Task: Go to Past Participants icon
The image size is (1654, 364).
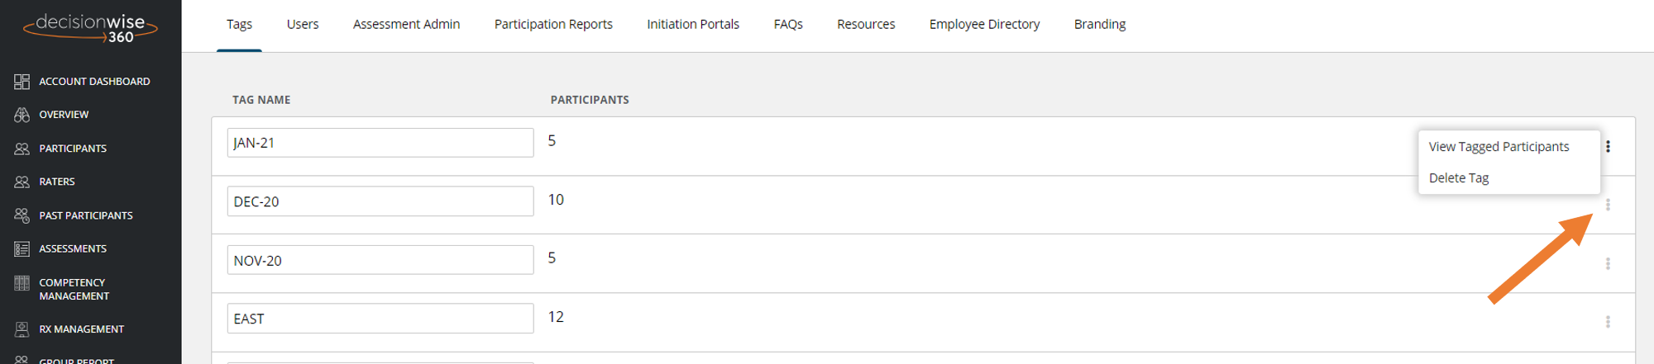Action: tap(22, 215)
